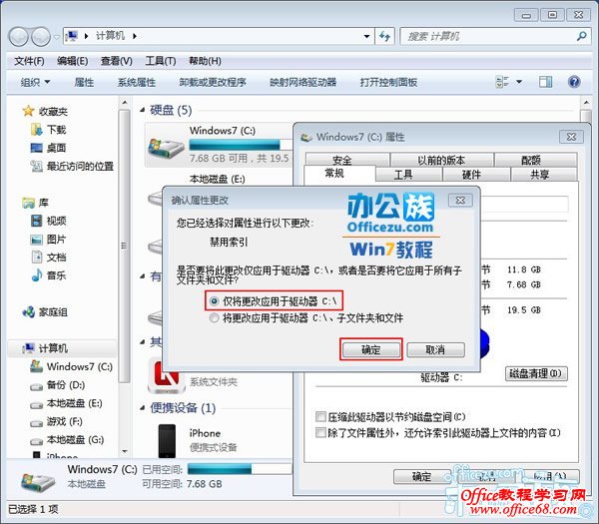Open the 帮助(H) menu

pyautogui.click(x=205, y=61)
